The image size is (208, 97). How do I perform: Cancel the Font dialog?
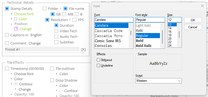point(193,27)
